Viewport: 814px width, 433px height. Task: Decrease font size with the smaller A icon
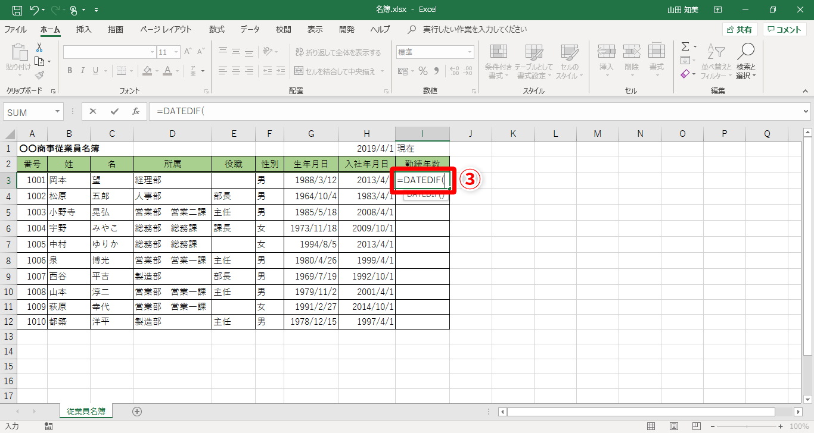201,52
